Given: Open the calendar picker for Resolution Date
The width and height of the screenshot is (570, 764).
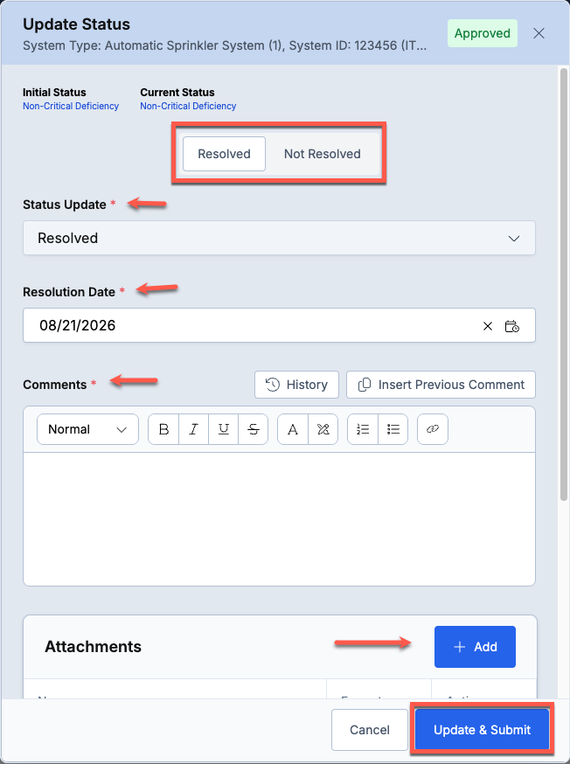Looking at the screenshot, I should pyautogui.click(x=512, y=326).
